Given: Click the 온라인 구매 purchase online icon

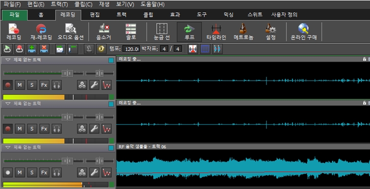Looking at the screenshot, I should click(304, 31).
